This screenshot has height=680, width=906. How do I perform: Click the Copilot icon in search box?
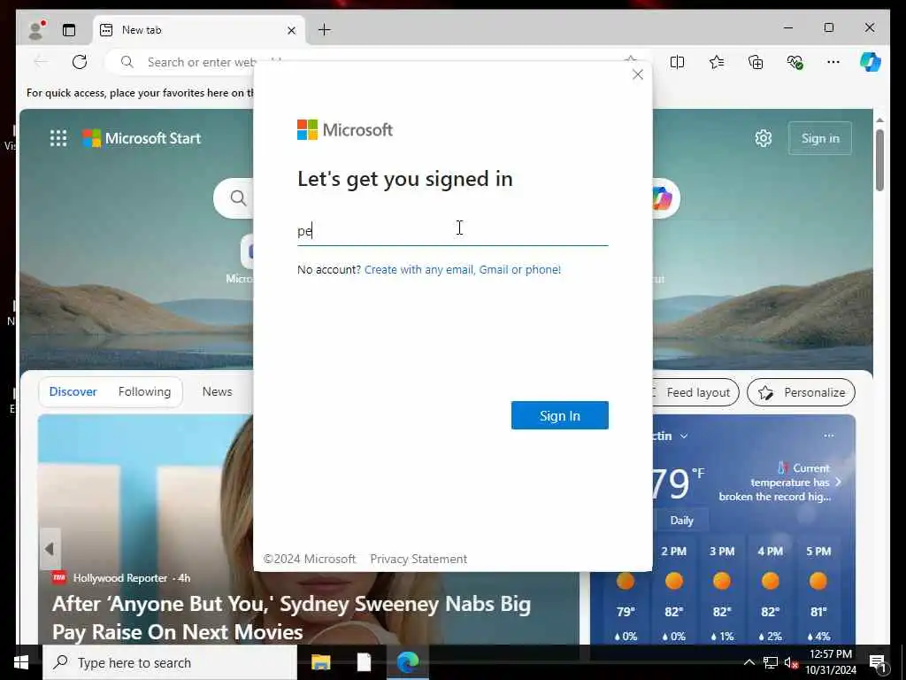tap(662, 198)
